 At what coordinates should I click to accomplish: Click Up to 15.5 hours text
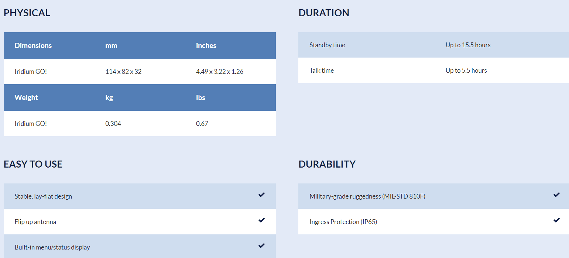point(468,45)
